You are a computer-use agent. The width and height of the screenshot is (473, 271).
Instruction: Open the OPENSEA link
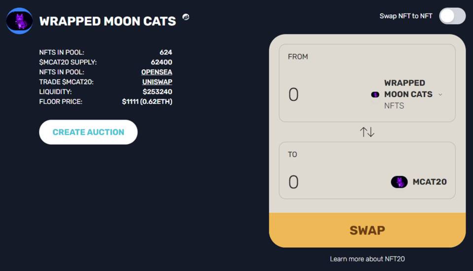[157, 72]
